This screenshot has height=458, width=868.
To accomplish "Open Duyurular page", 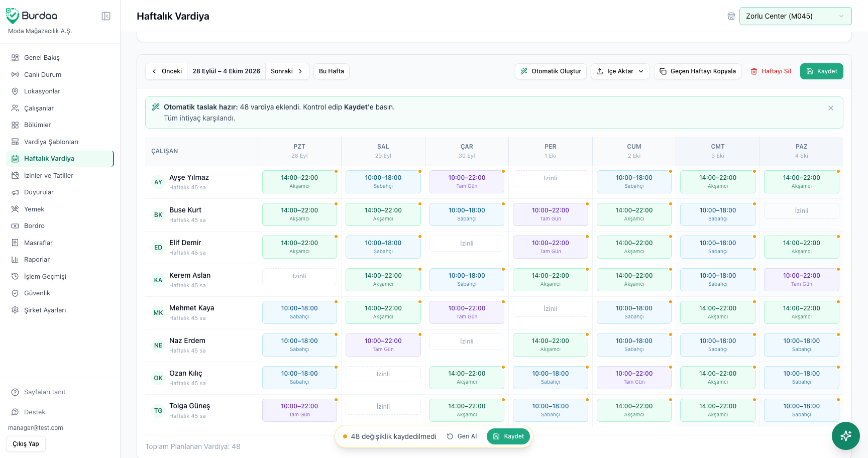I will (60, 192).
